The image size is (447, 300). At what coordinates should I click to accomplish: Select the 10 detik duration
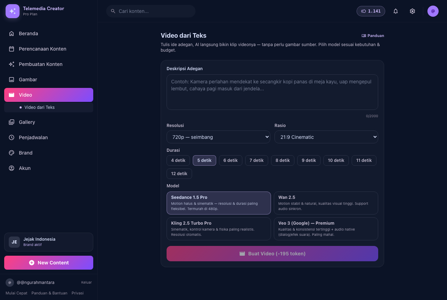click(336, 160)
